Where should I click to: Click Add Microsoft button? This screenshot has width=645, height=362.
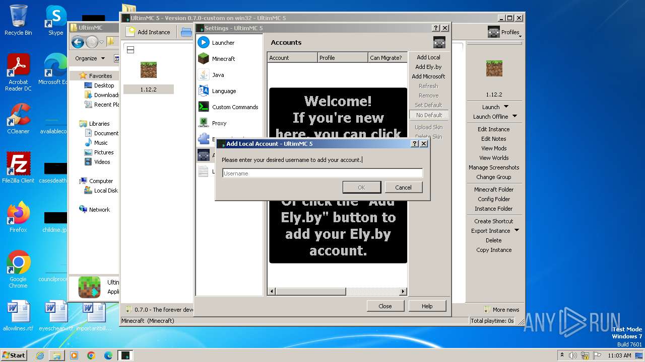(429, 76)
